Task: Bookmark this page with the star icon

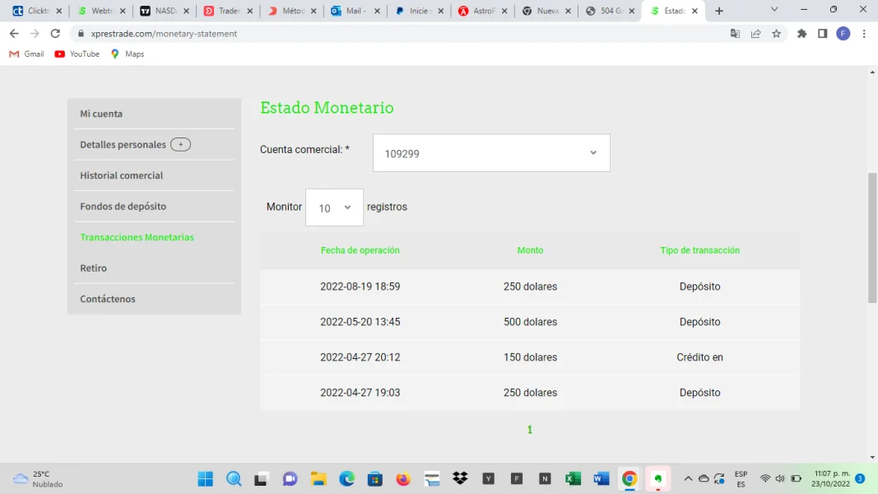Action: click(777, 34)
